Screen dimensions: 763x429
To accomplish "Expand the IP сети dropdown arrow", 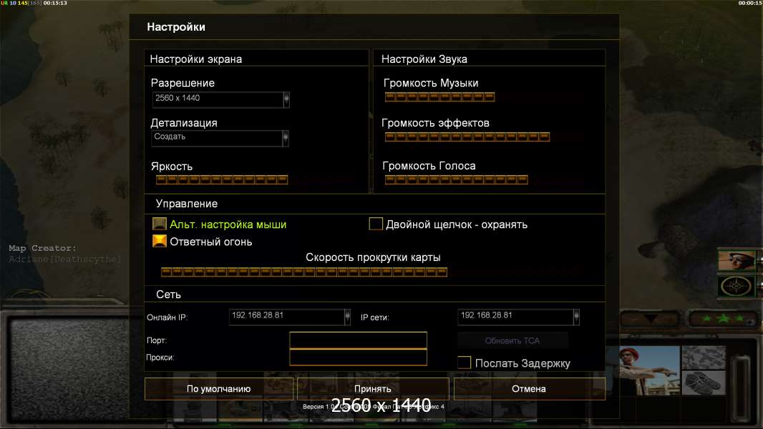I will [577, 317].
